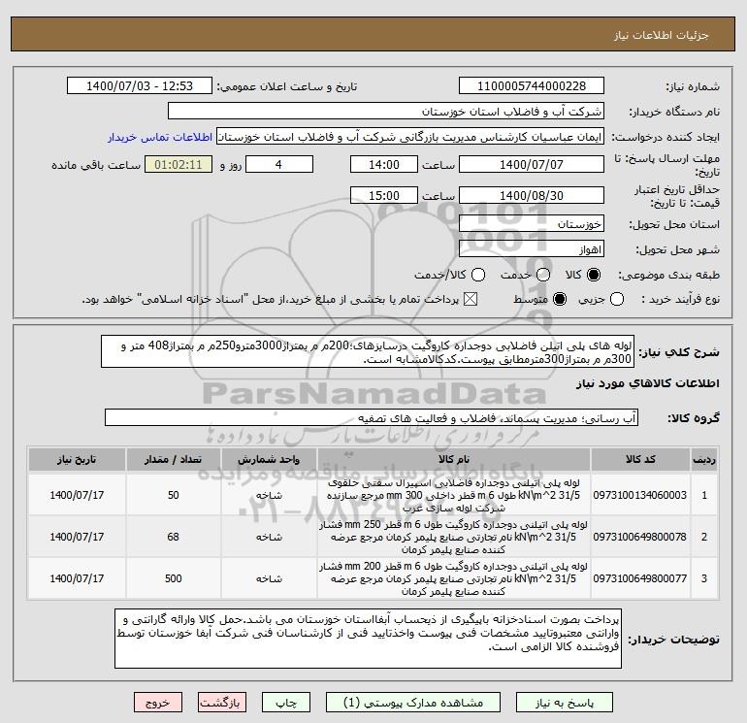Click the واحد شمارش column header
The width and height of the screenshot is (747, 723).
coord(269,459)
